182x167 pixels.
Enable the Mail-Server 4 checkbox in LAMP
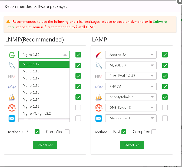[165, 118]
